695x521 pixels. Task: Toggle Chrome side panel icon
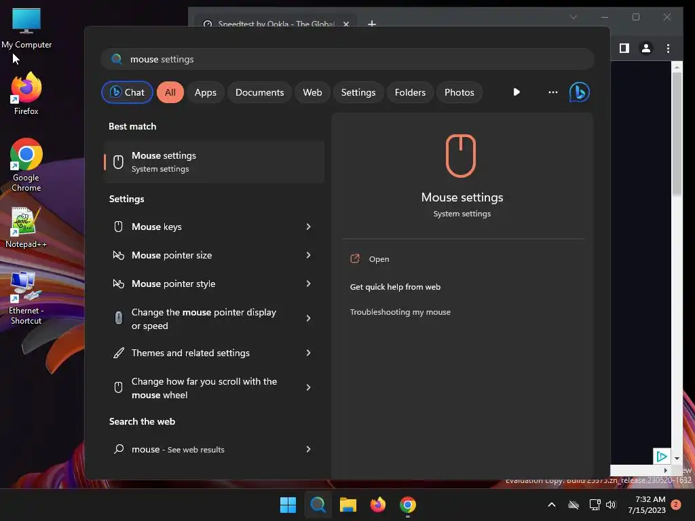tap(624, 48)
